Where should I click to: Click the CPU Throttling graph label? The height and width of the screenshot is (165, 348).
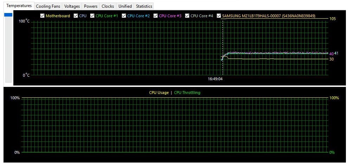click(187, 93)
